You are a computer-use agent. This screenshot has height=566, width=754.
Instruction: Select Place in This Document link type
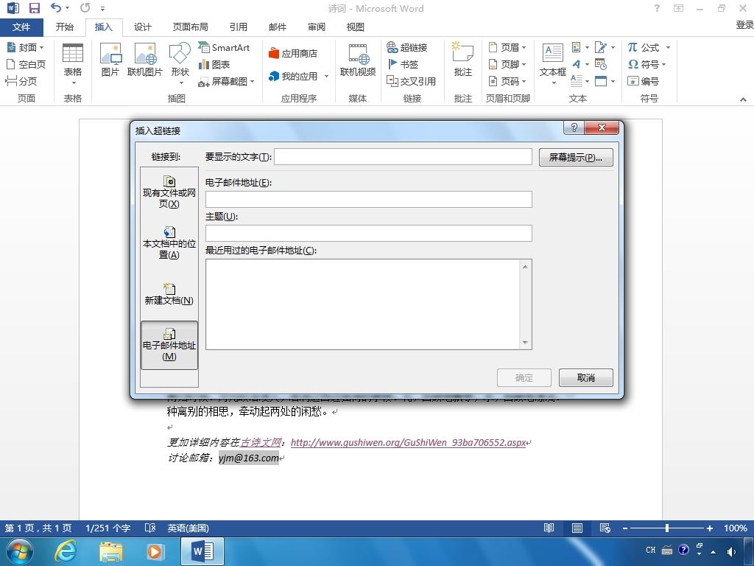click(169, 243)
